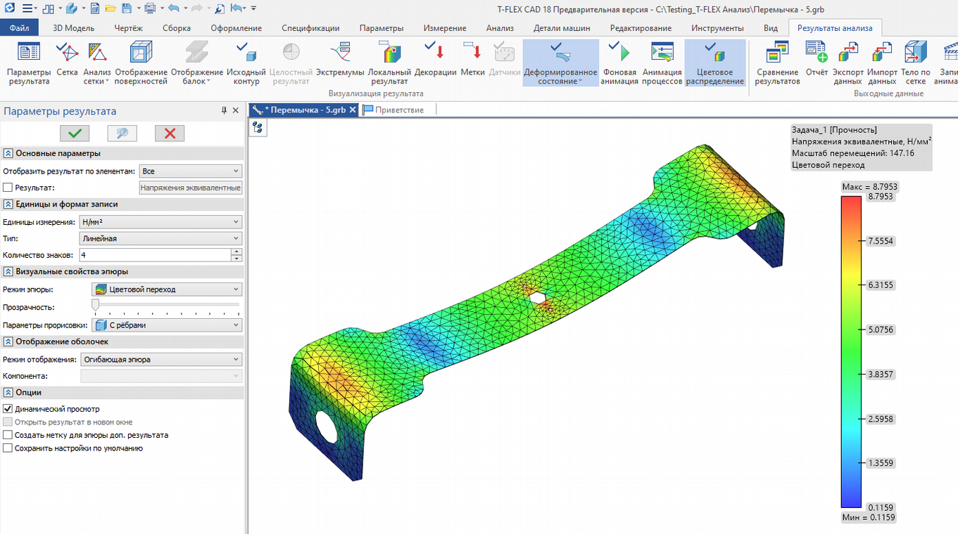Open the Файл menu
Screen dimensions: 958x534
tap(20, 28)
